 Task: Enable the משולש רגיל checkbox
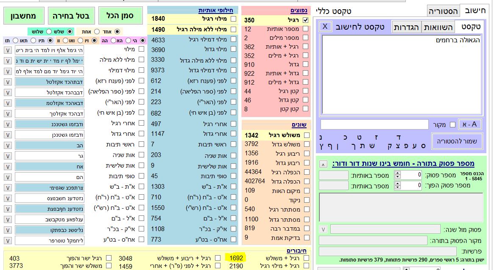pyautogui.click(x=306, y=135)
